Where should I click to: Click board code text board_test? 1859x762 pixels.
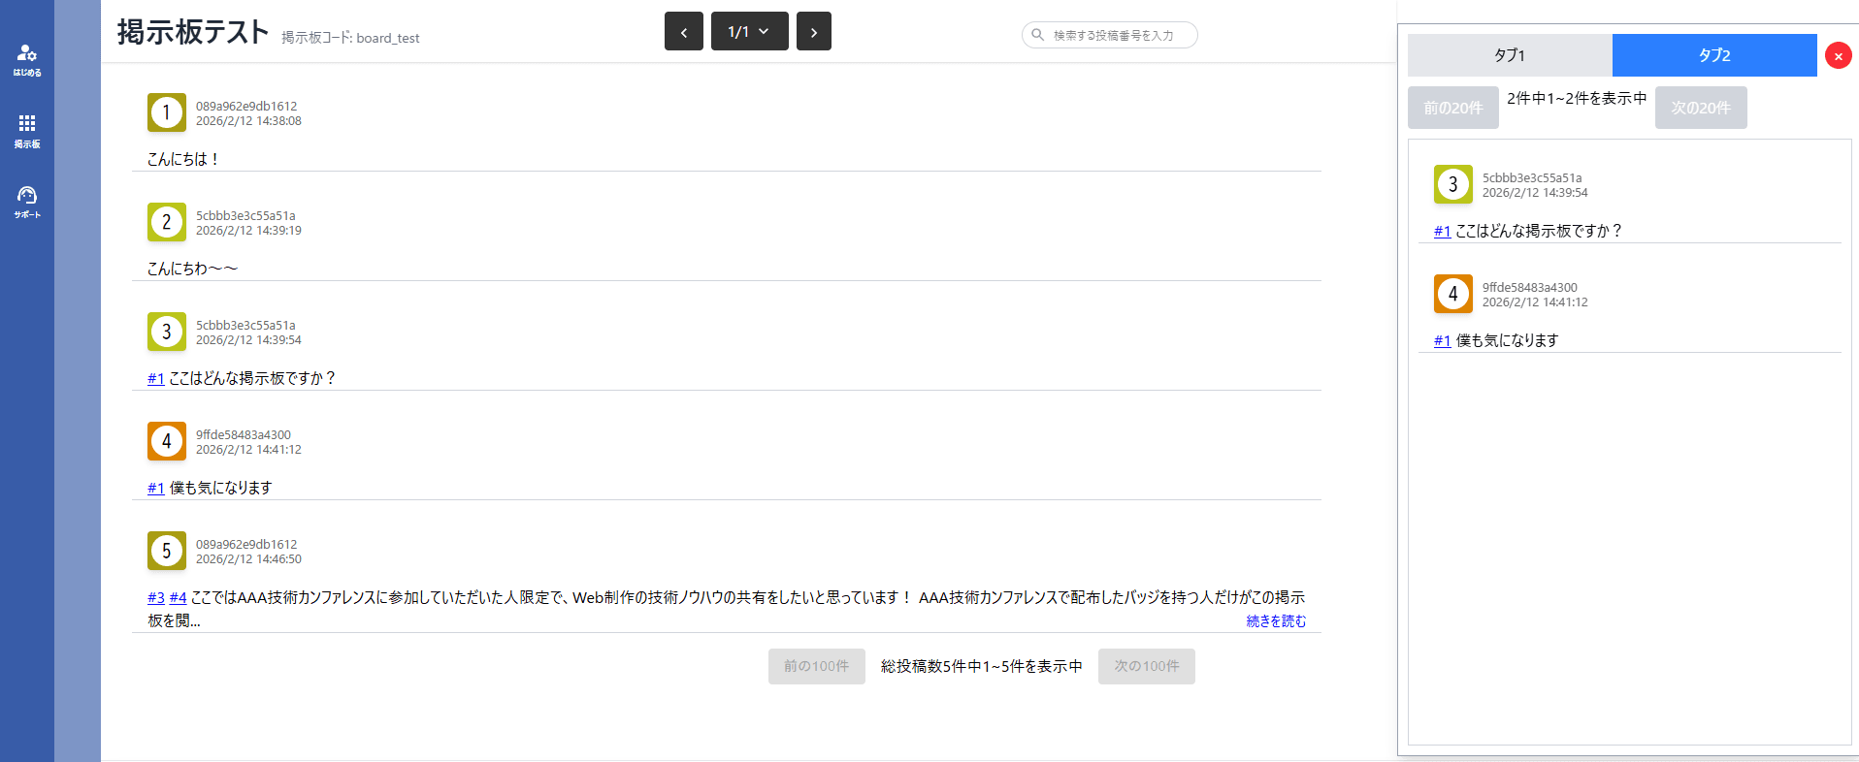tap(388, 38)
